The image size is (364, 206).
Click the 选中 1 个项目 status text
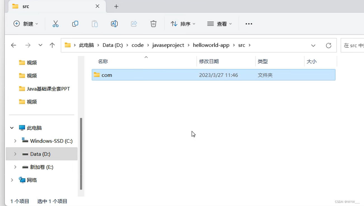(52, 201)
